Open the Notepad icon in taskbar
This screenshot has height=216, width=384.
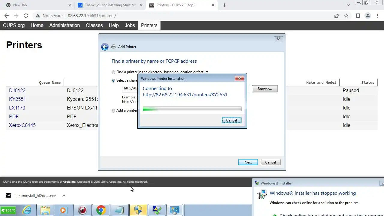[119, 210]
